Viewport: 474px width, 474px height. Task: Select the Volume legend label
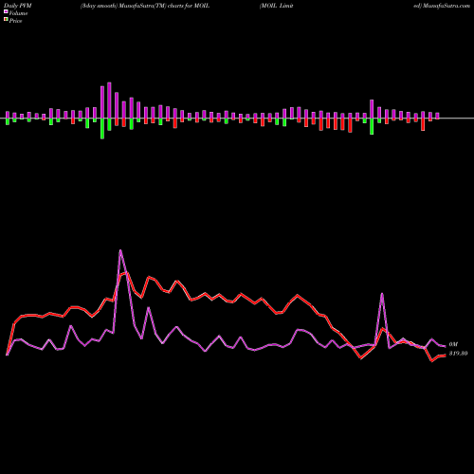pos(18,13)
